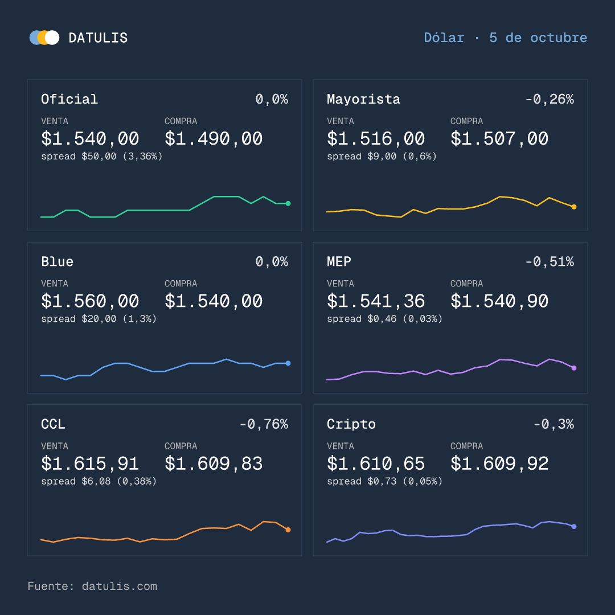615x615 pixels.
Task: Click the COMPRA label in MEP card
Action: pos(467,283)
